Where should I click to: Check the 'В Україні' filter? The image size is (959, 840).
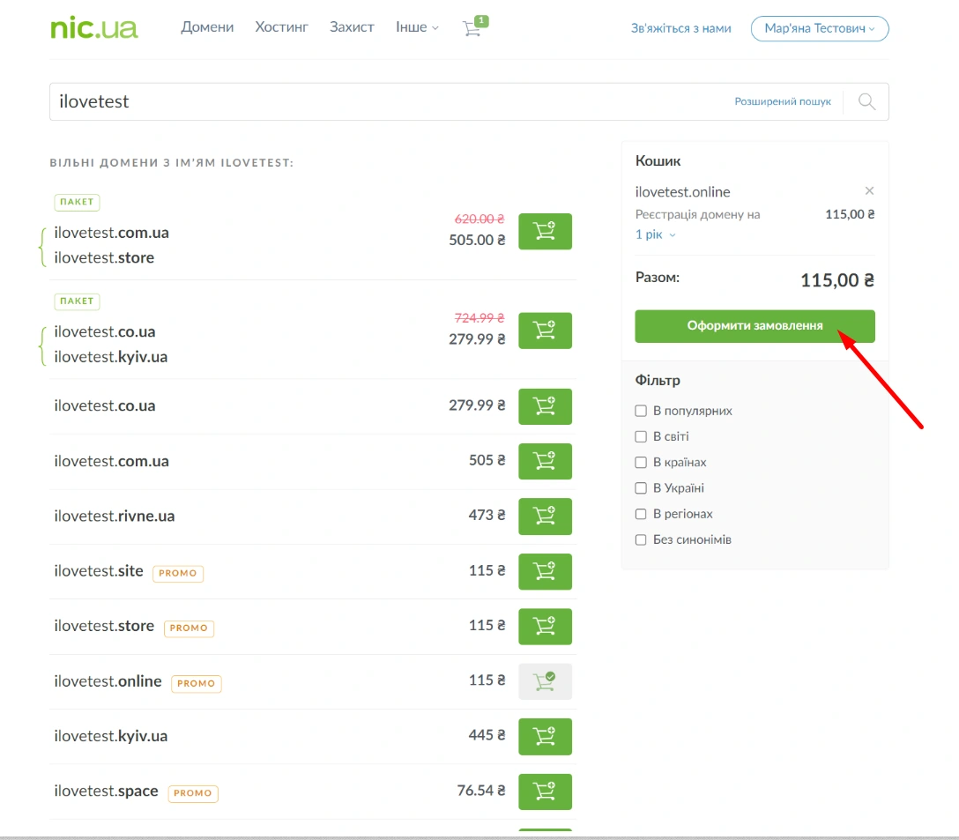coord(641,488)
